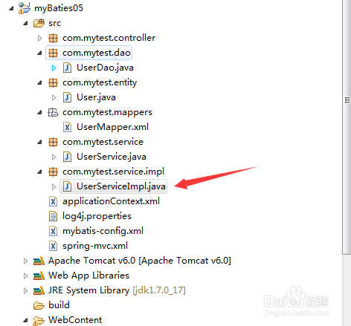Collapse the com.mytest.service package
This screenshot has height=326, width=351.
point(39,143)
